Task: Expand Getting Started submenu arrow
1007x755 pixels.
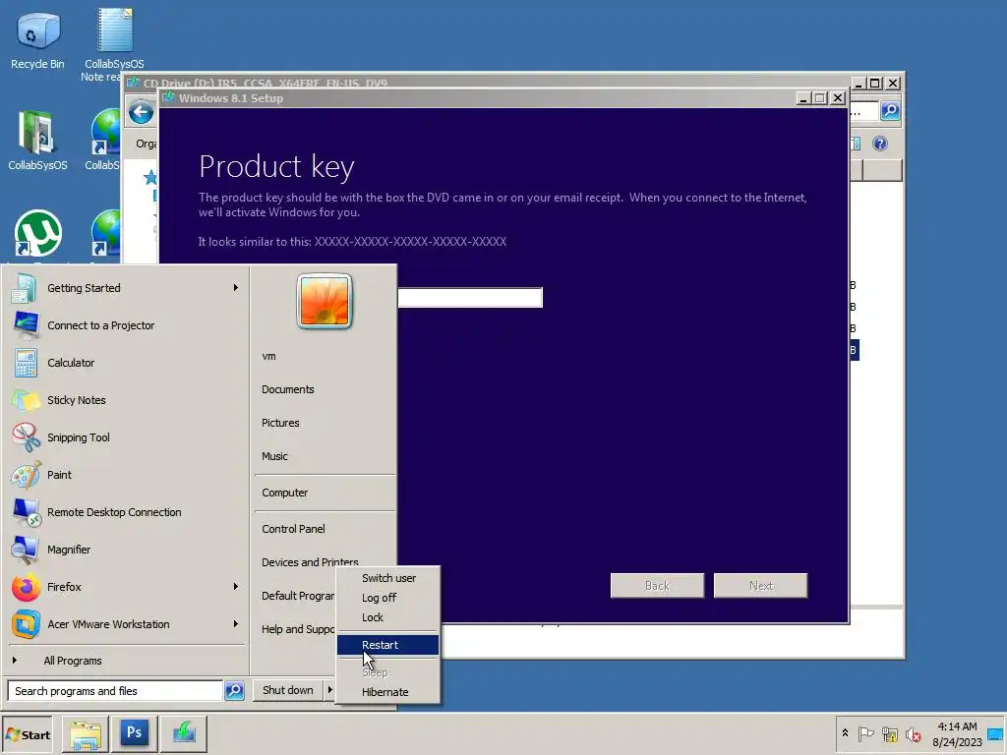Action: click(236, 288)
